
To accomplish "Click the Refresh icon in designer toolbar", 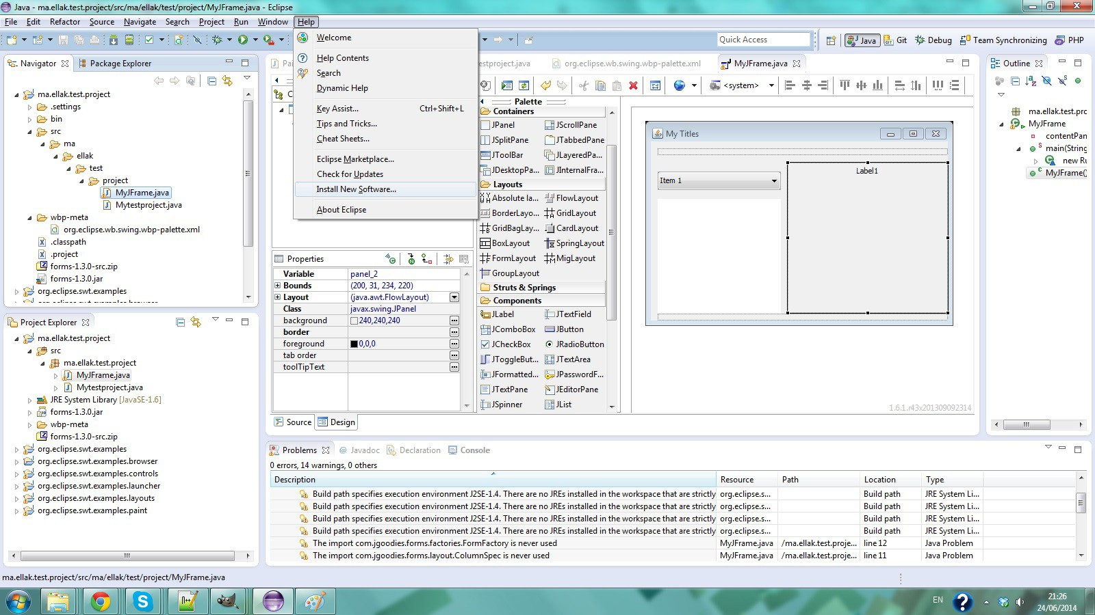I will [x=524, y=85].
